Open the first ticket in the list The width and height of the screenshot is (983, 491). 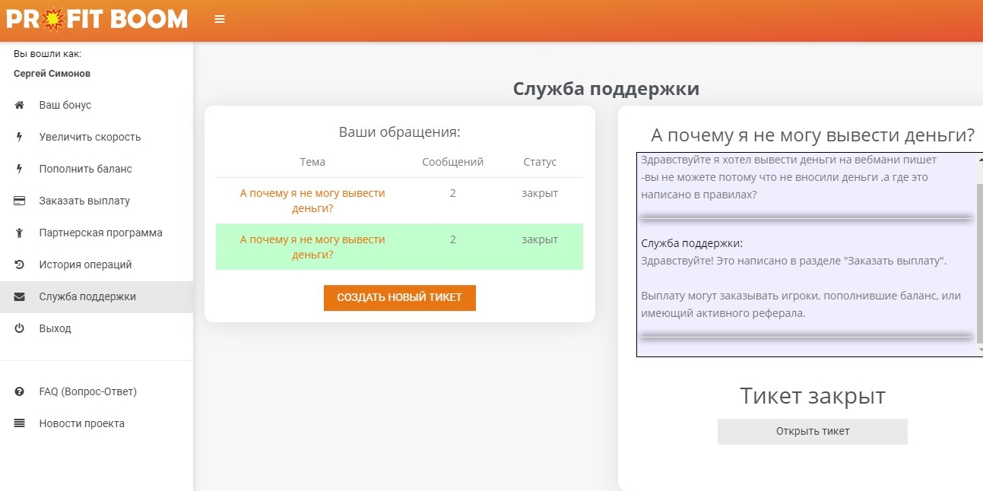click(312, 201)
